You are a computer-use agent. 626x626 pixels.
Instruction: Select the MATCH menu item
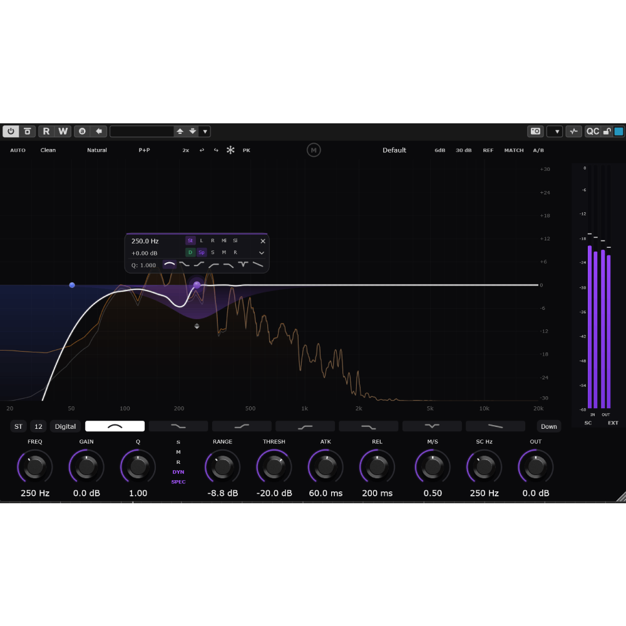click(x=513, y=150)
